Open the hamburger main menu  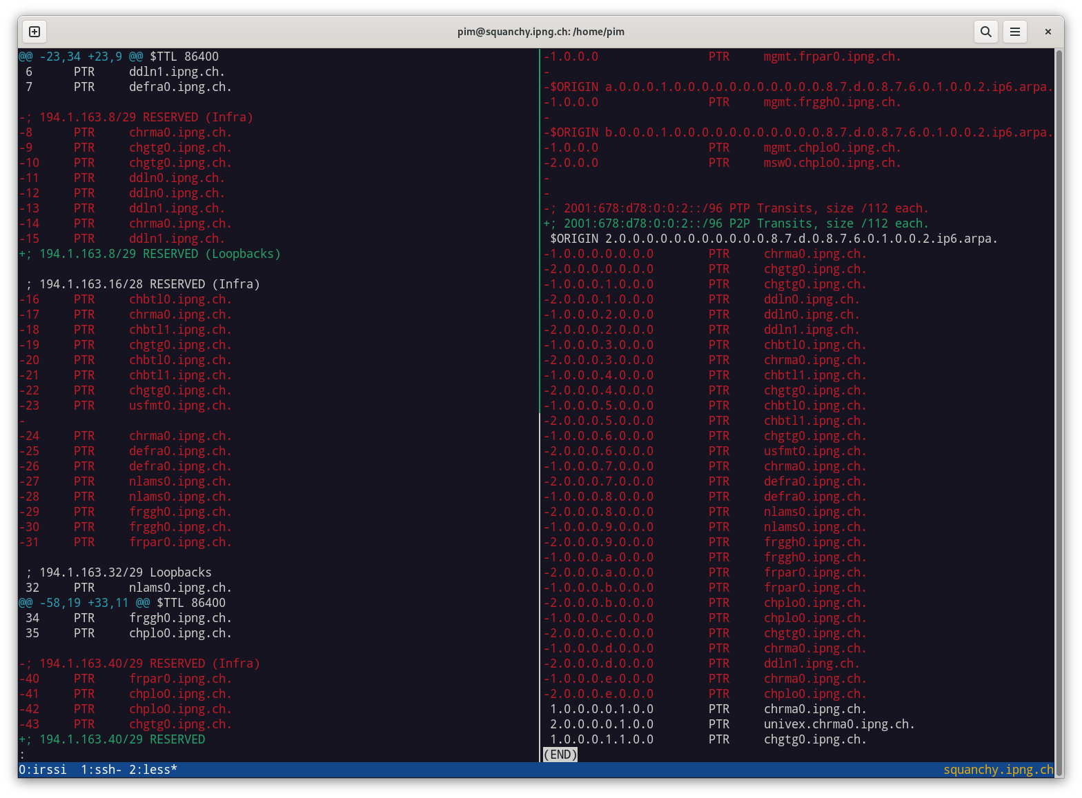point(1015,32)
